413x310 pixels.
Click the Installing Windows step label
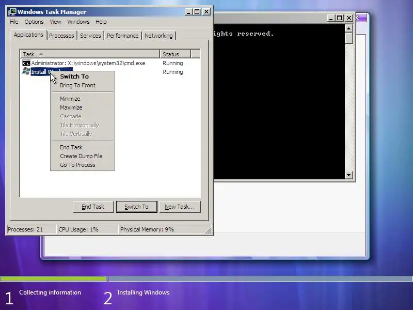click(144, 292)
